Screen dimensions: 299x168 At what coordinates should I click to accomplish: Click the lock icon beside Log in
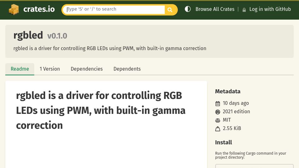[244, 10]
